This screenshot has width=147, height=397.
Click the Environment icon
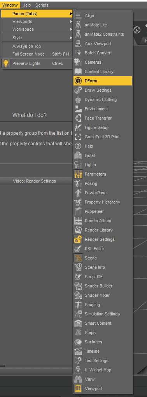(78, 109)
